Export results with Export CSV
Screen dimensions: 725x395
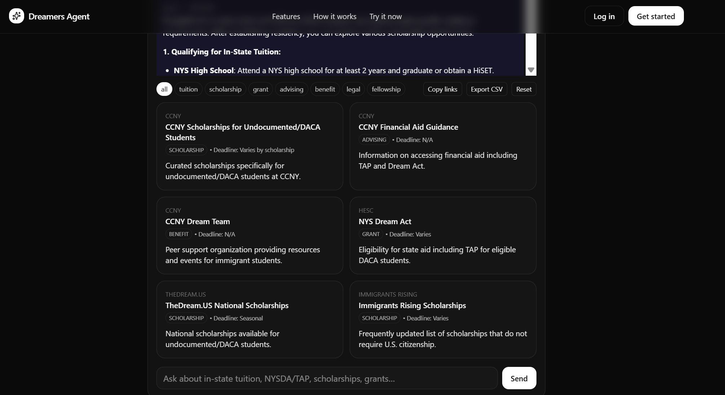[486, 89]
